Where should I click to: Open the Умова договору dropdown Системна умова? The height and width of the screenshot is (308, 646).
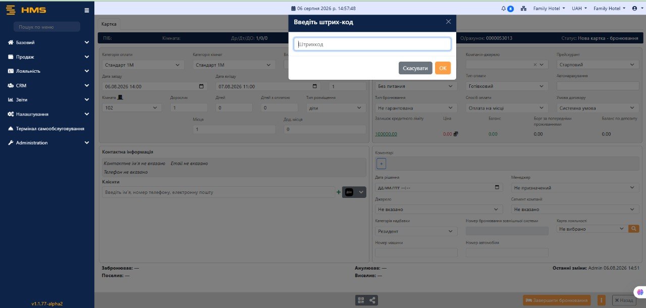coord(598,108)
